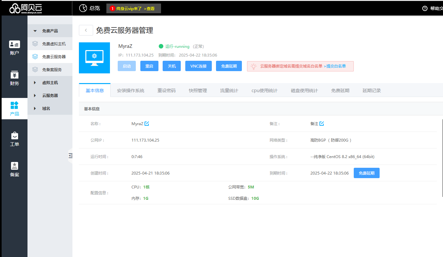Open 终身云vip来了 >查看 banner link
The image size is (443, 257).
(x=134, y=8)
